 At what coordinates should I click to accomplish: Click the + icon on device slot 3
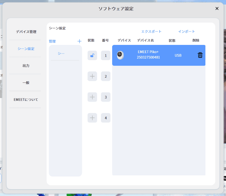point(92,97)
